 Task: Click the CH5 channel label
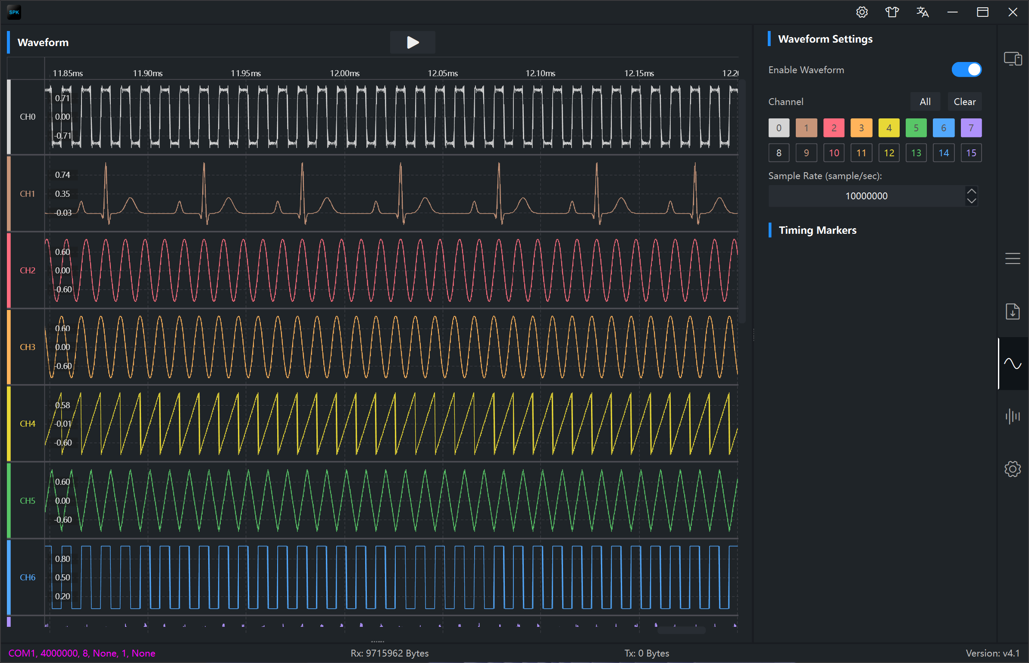point(28,501)
